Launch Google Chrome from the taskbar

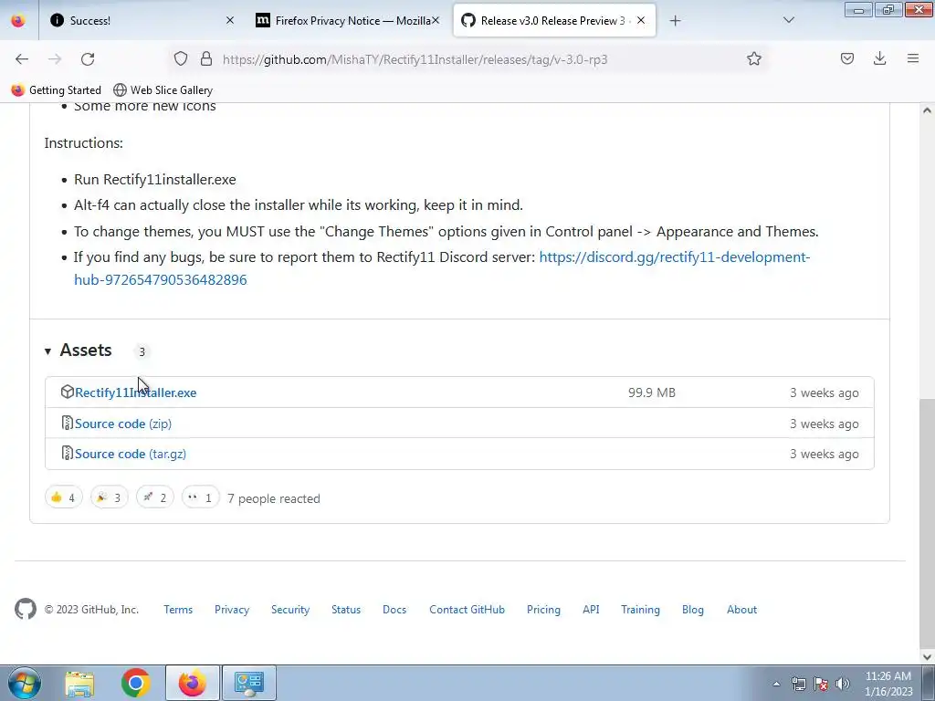click(x=136, y=683)
